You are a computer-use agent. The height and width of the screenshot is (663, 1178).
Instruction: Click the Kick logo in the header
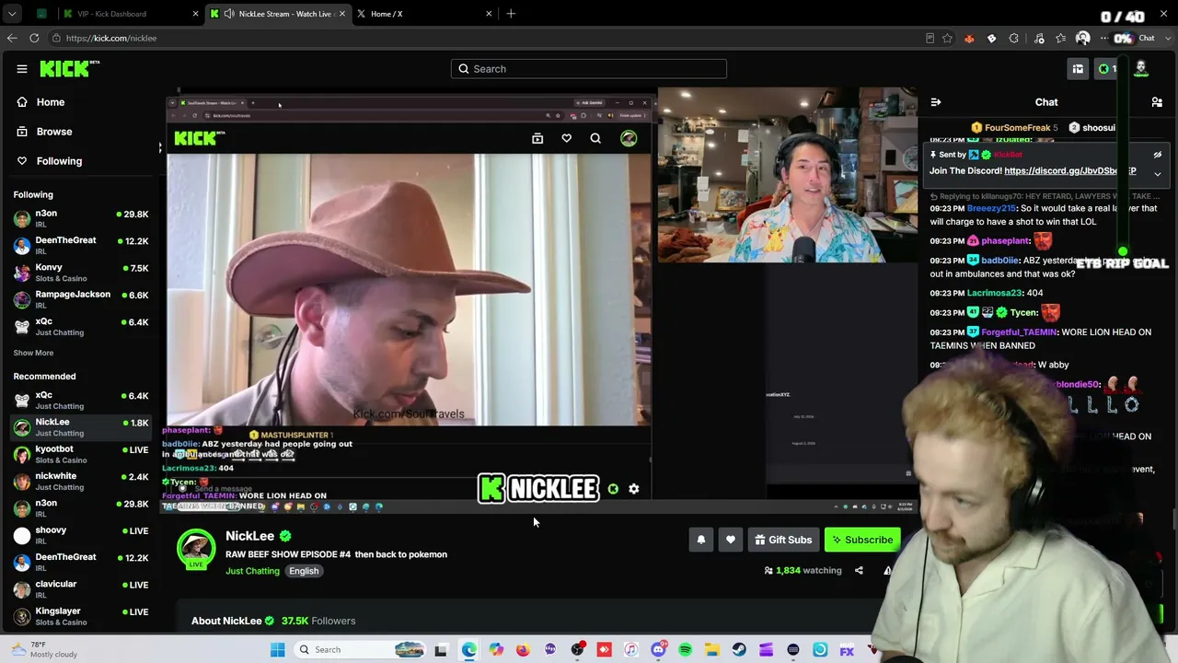point(70,69)
